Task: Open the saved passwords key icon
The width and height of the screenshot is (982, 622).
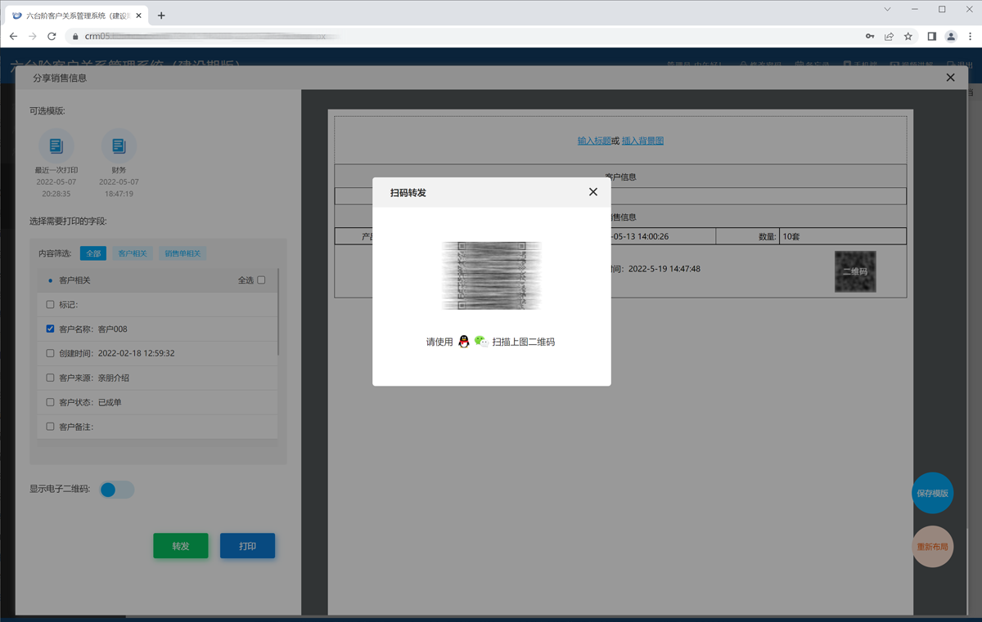Action: click(x=870, y=37)
